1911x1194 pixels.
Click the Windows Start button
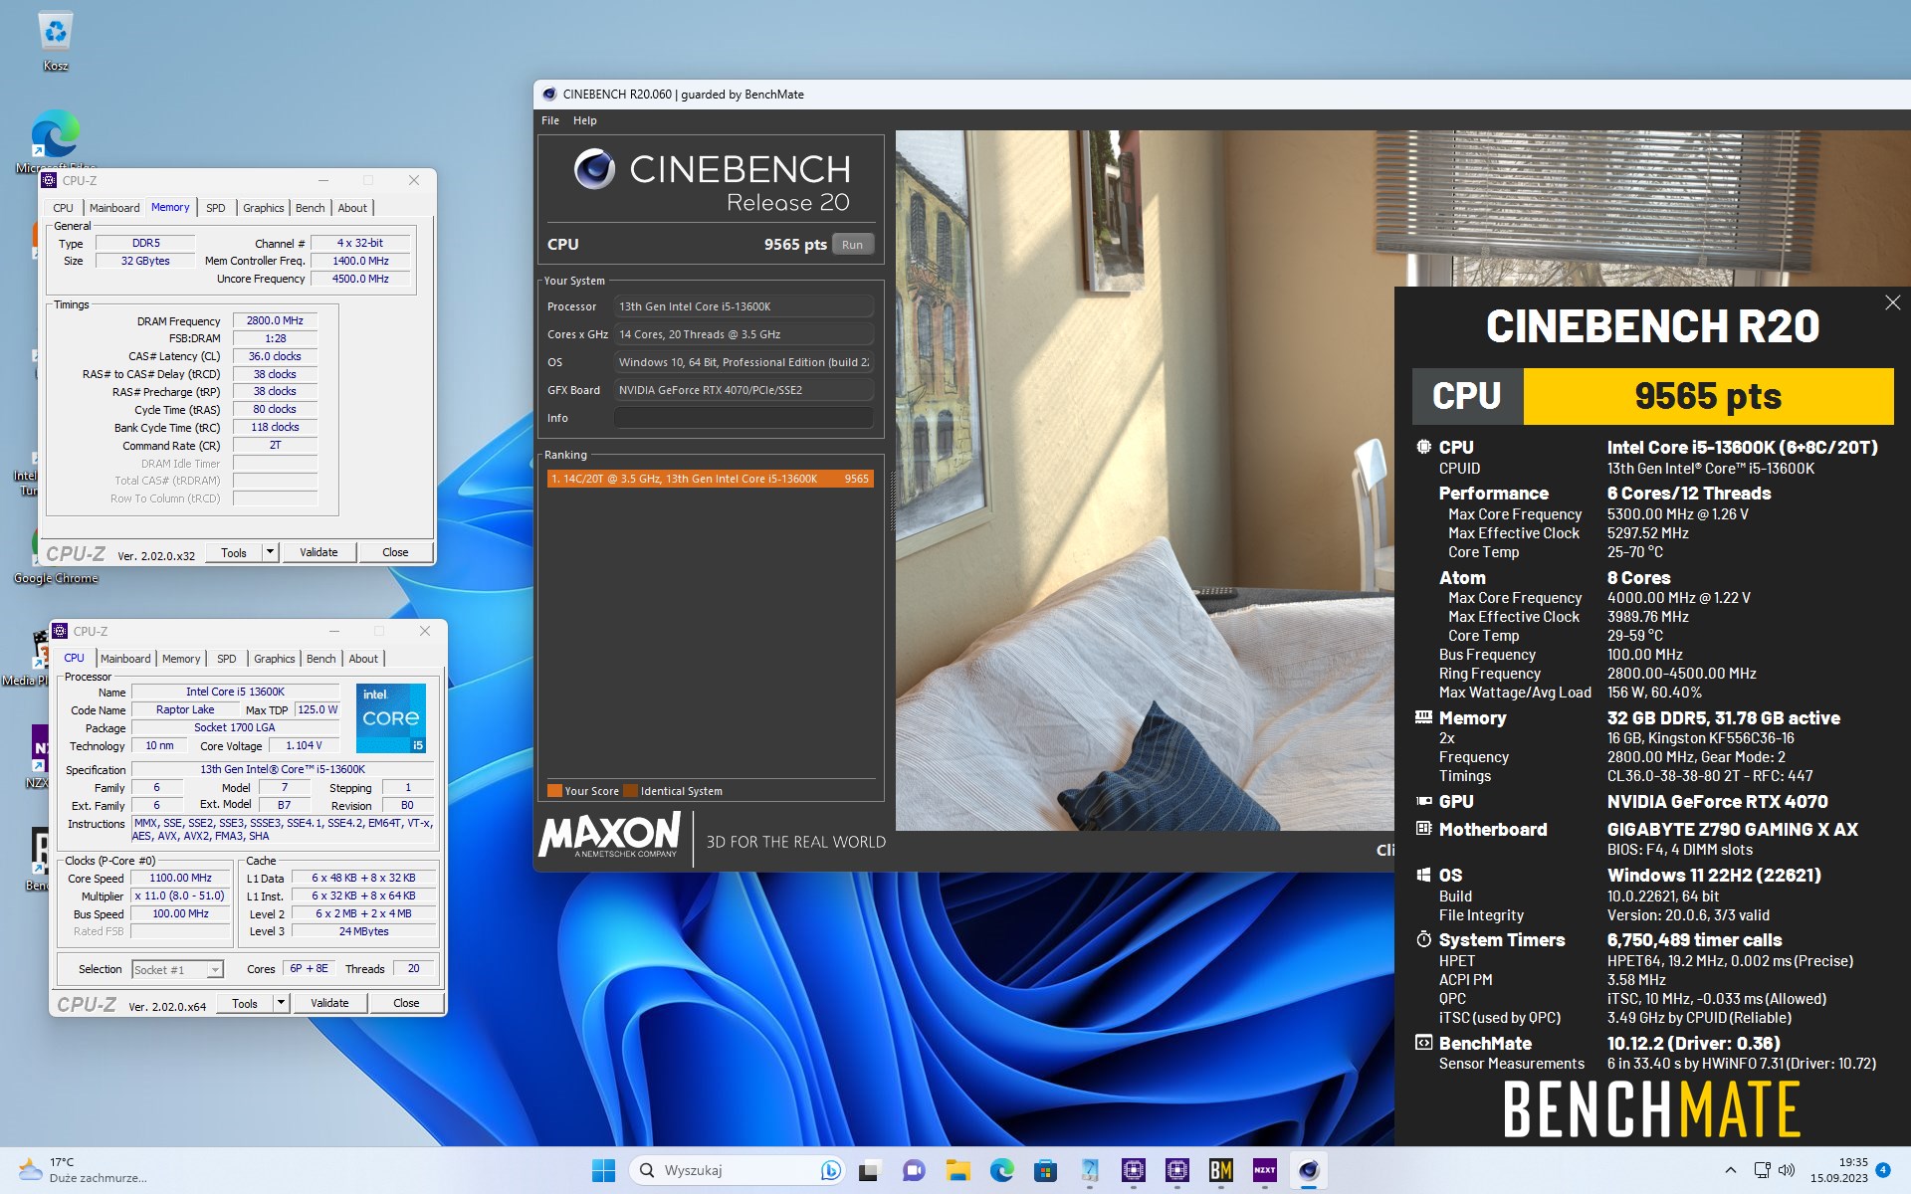pyautogui.click(x=603, y=1170)
